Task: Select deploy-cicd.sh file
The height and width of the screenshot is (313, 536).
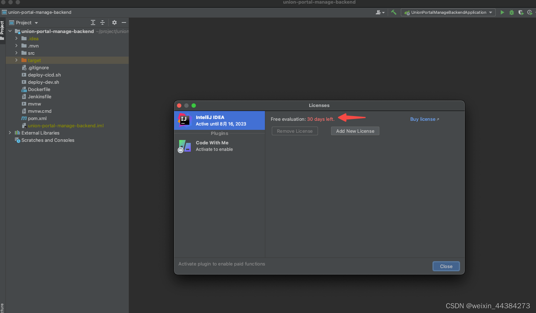Action: (x=44, y=75)
